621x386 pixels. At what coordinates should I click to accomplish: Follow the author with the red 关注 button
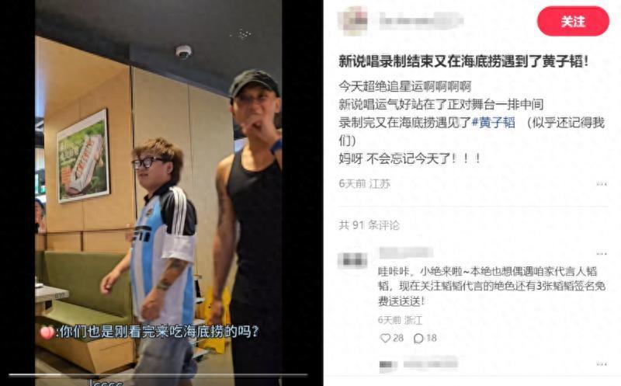click(573, 22)
